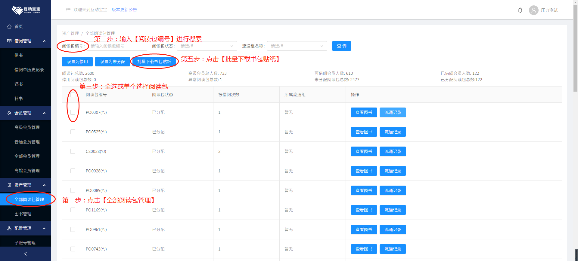This screenshot has height=261, width=578.
Task: Click 流通记录 for PO0961(YJ)
Action: point(393,229)
